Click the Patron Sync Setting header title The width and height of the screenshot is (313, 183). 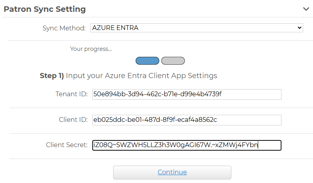[45, 9]
